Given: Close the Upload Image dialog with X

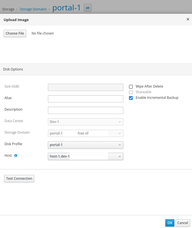Looking at the screenshot, I should (x=188, y=19).
